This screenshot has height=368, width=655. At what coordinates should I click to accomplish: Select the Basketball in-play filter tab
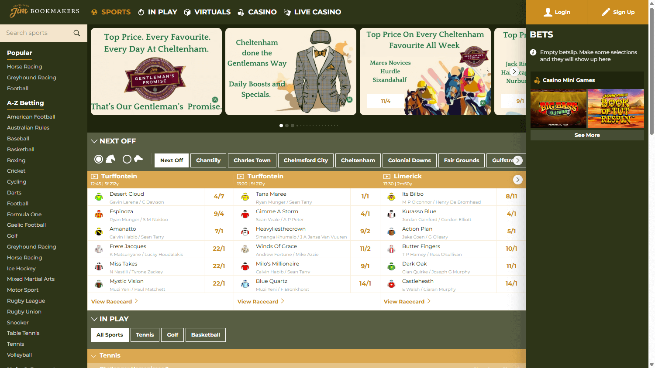(206, 335)
